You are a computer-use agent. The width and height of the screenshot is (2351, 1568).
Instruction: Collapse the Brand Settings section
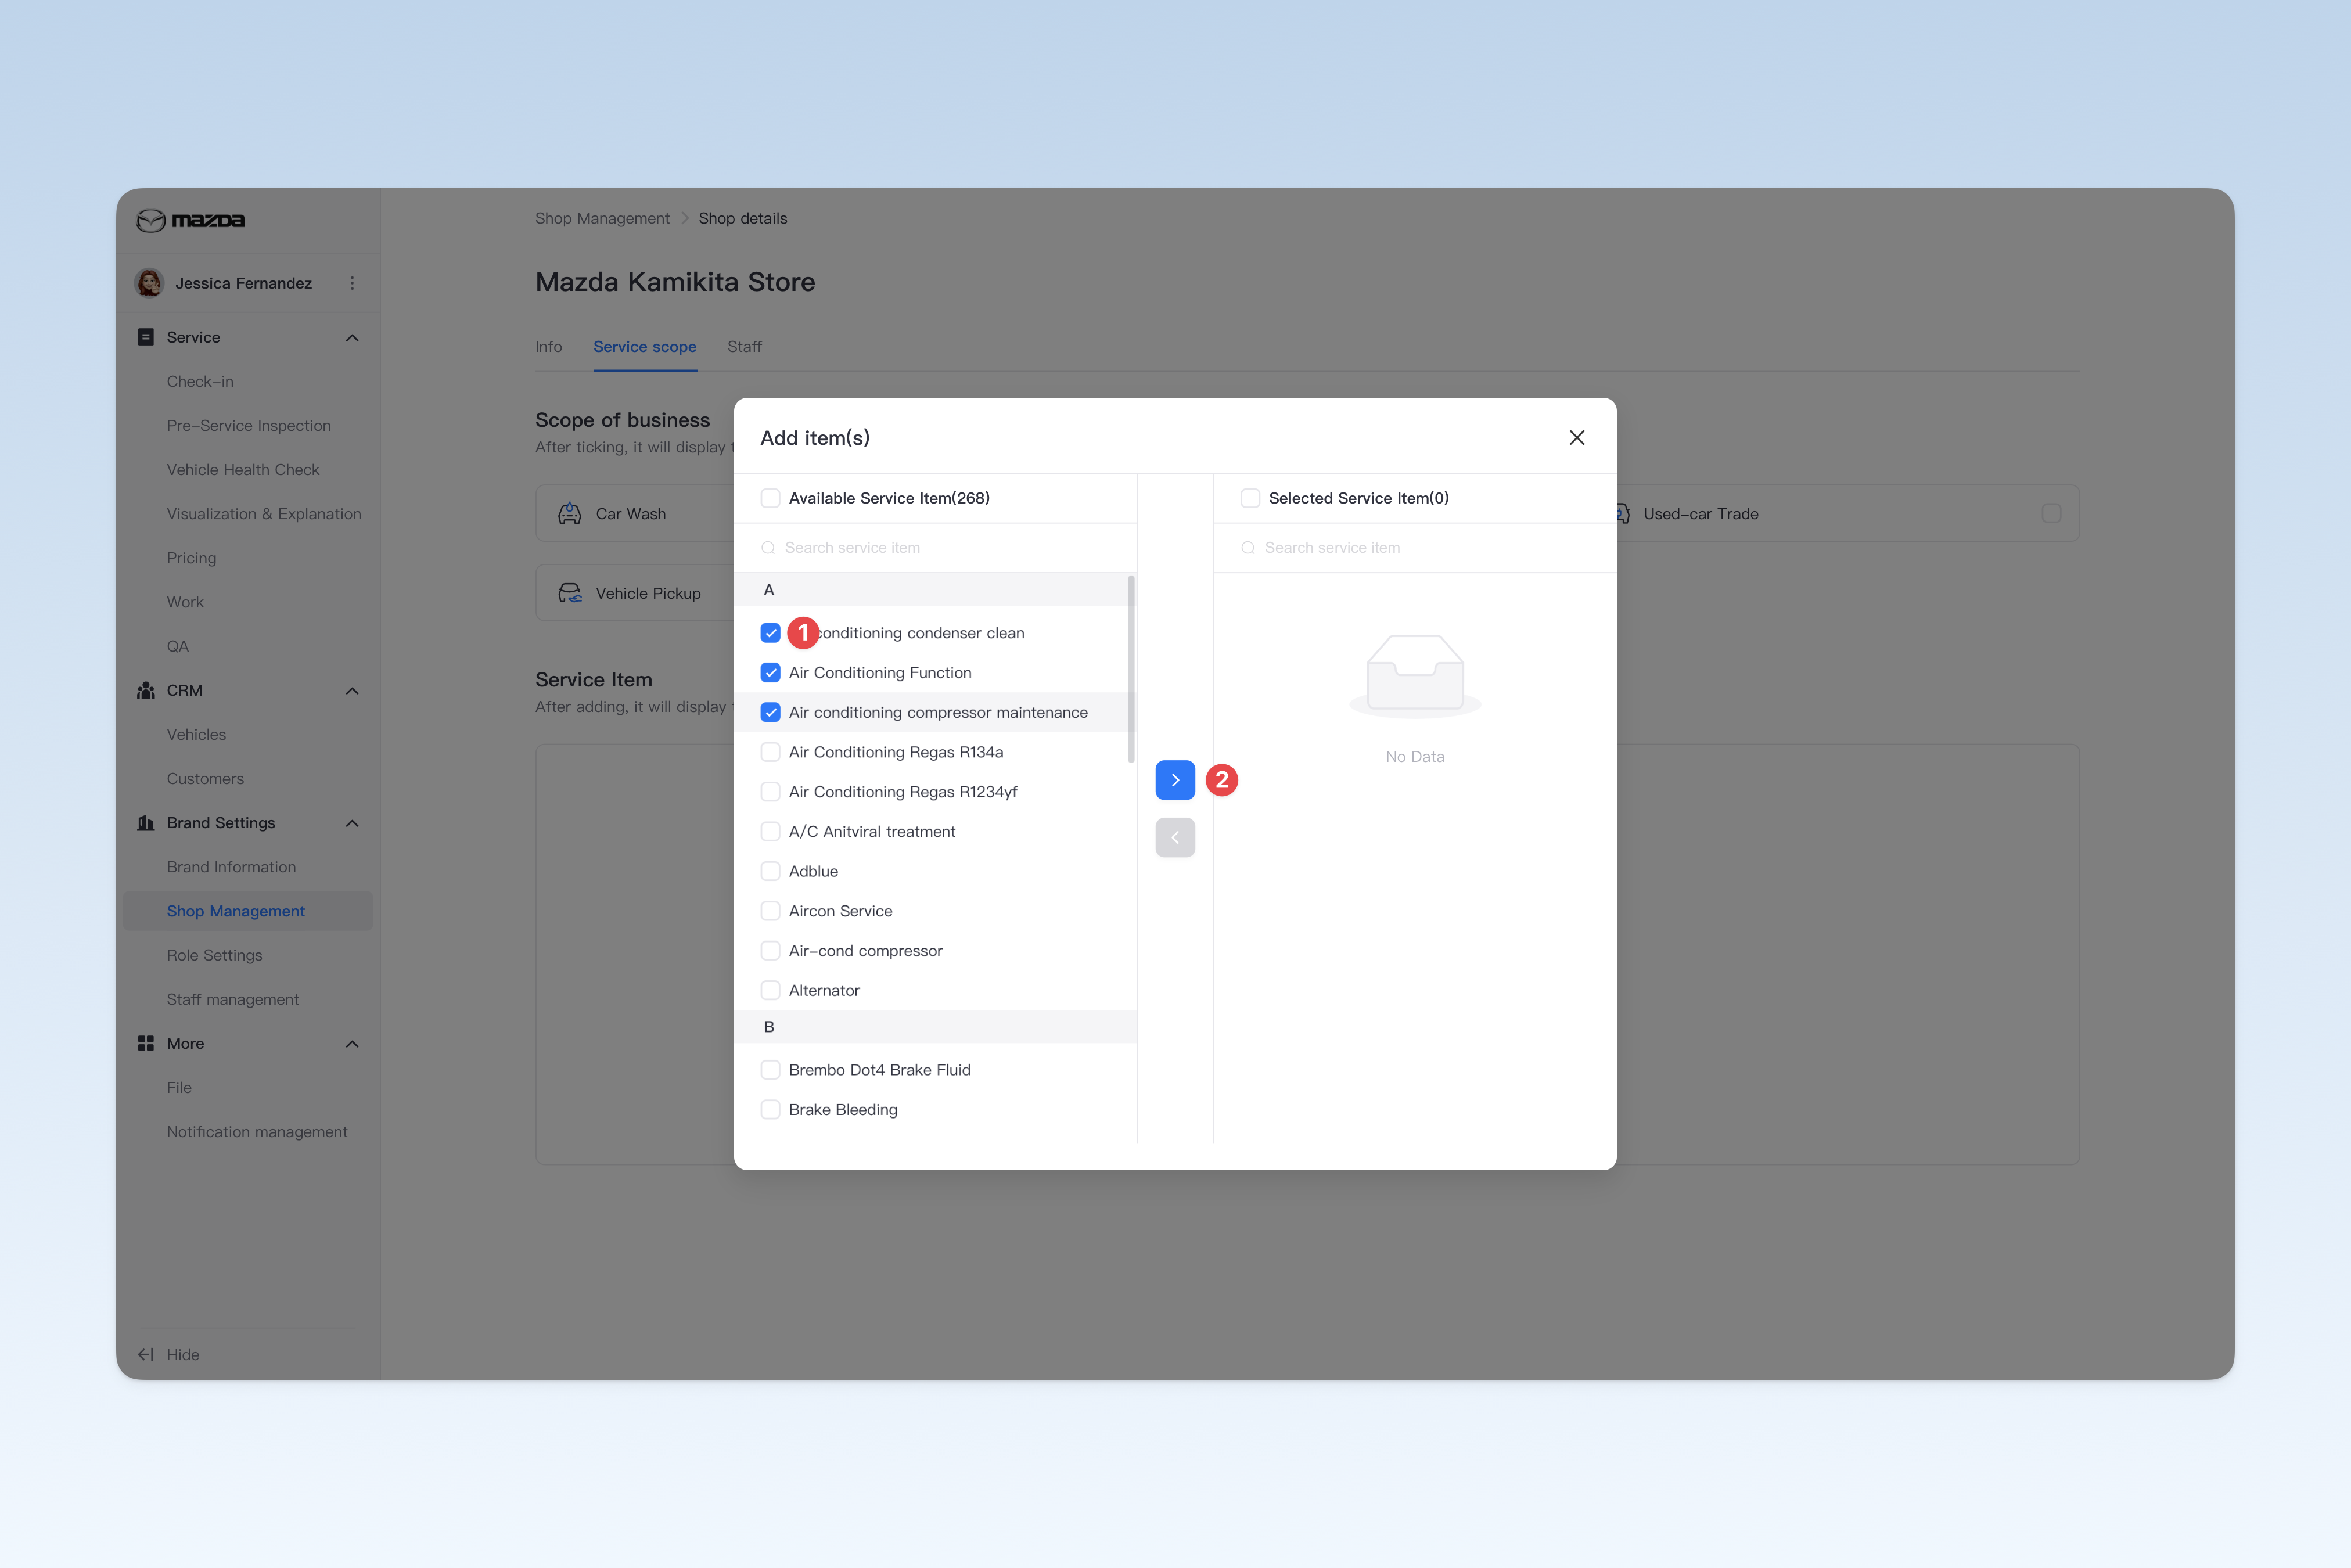tap(352, 823)
